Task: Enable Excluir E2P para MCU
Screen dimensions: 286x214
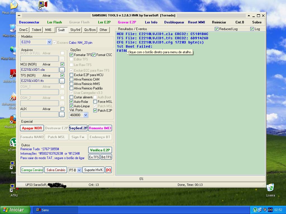Action: click(x=71, y=75)
